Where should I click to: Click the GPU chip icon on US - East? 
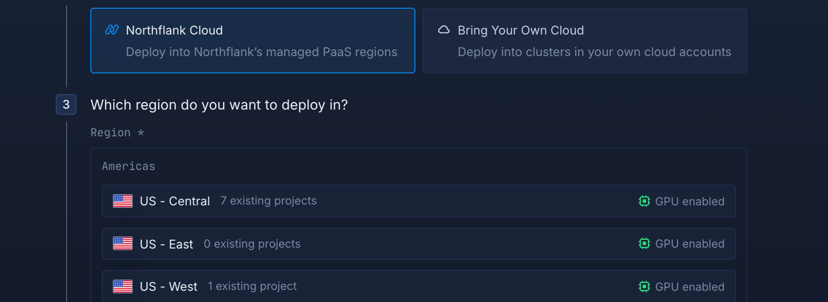coord(644,244)
